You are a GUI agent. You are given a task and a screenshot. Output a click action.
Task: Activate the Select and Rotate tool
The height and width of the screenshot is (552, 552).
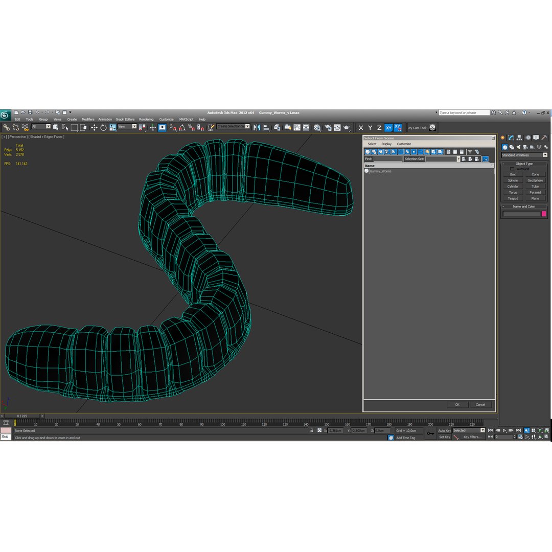point(103,127)
